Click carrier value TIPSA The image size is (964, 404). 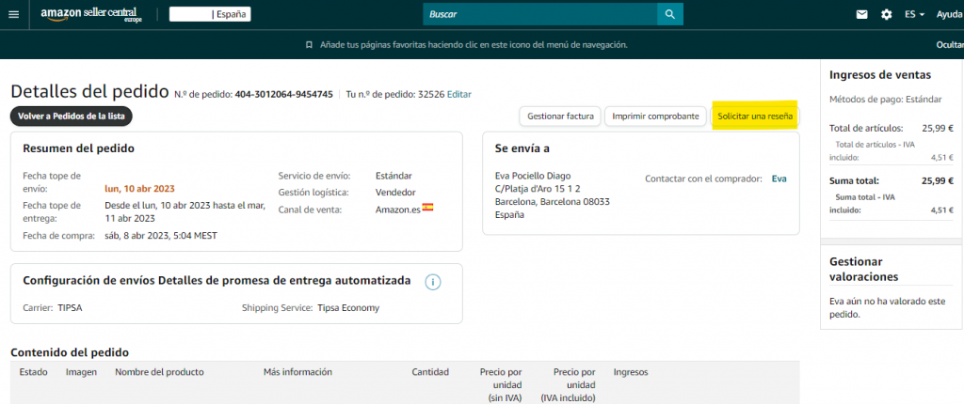[70, 307]
